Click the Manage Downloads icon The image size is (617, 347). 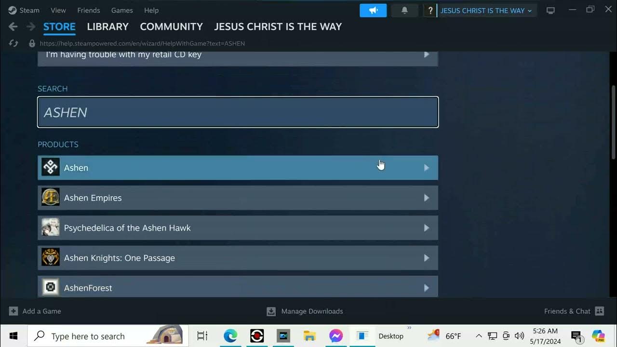(x=271, y=311)
